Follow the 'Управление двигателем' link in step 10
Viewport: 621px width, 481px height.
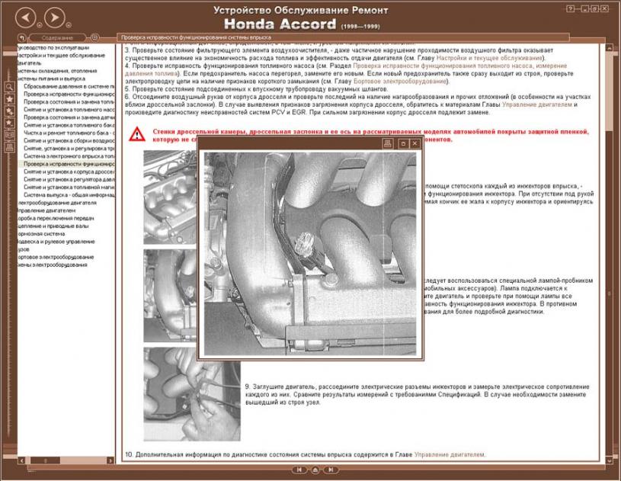point(449,455)
